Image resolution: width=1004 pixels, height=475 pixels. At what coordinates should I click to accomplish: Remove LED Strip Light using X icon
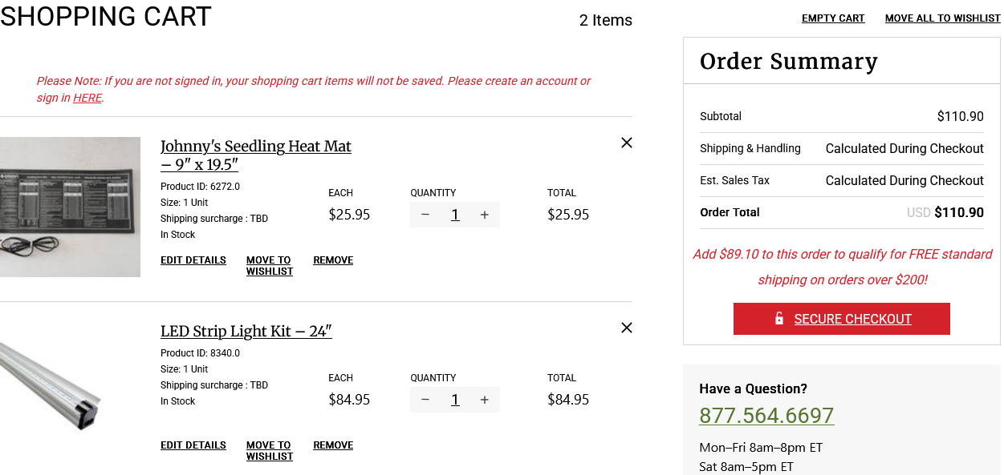627,328
